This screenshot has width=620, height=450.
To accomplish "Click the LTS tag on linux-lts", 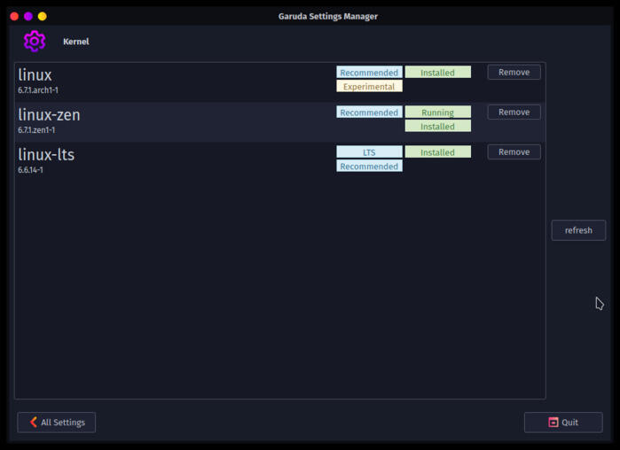I will click(369, 152).
